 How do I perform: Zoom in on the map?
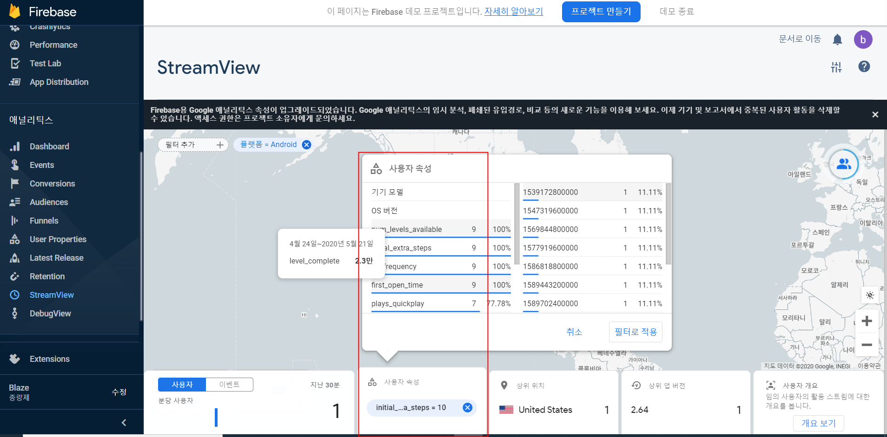click(x=867, y=321)
